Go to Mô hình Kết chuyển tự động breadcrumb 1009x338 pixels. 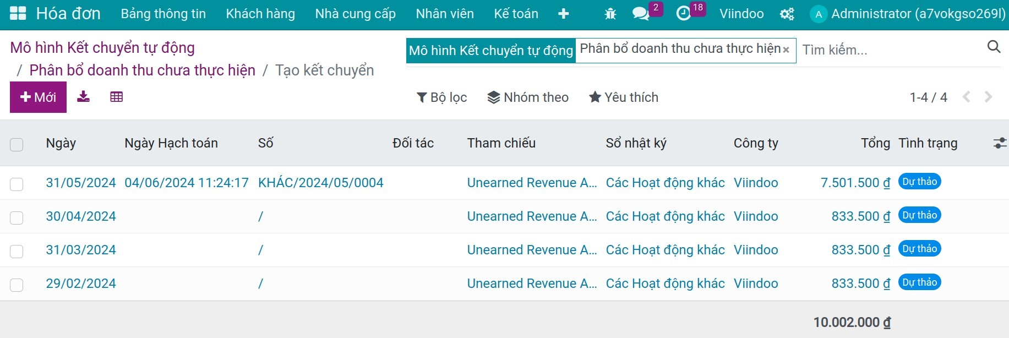click(102, 48)
